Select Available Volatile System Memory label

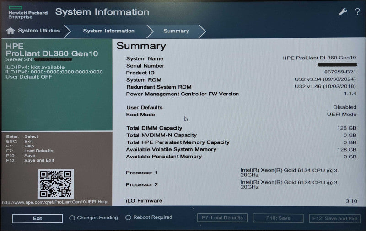point(171,149)
